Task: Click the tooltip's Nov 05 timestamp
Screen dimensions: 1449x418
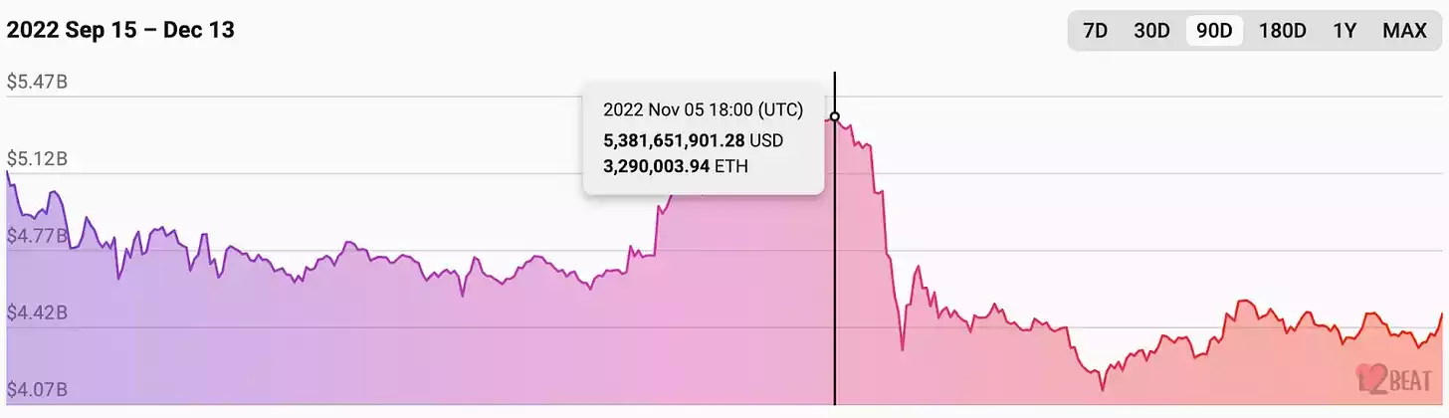Action: pyautogui.click(x=703, y=109)
